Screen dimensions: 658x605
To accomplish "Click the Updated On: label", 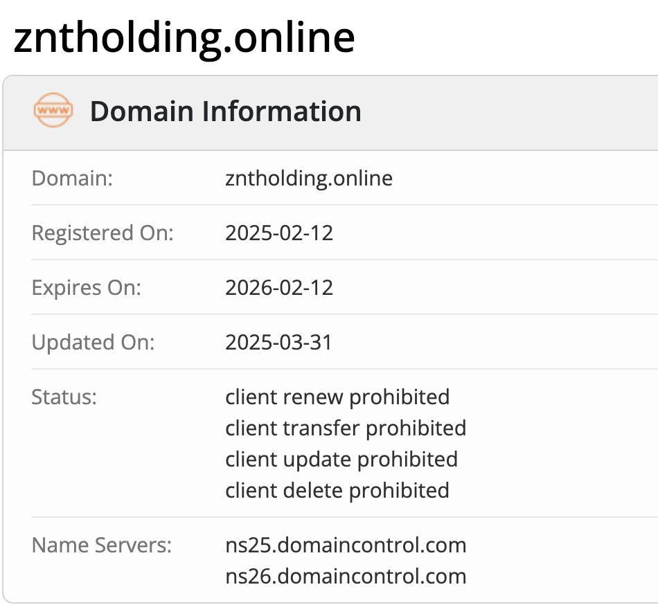I will coord(94,342).
